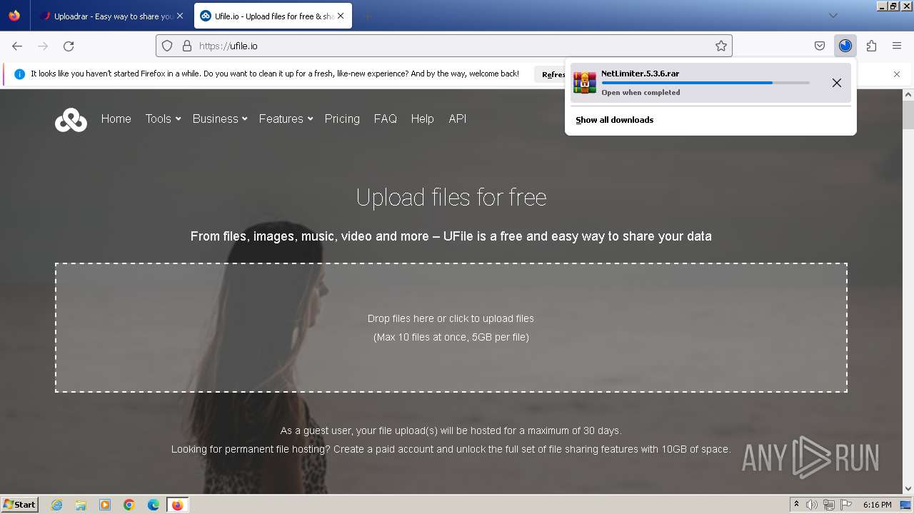Click the WinRAR file icon in downloads
This screenshot has height=514, width=914.
585,83
